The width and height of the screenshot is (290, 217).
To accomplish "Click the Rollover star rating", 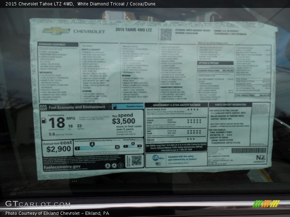I will [191, 139].
